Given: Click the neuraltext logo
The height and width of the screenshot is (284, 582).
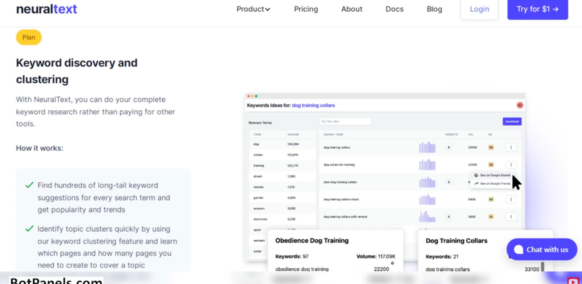Looking at the screenshot, I should tap(47, 9).
